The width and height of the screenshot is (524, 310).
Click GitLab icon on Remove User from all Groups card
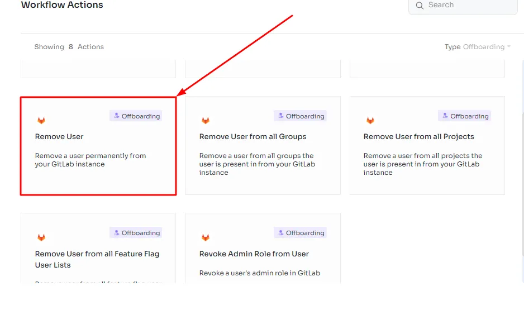pos(206,120)
